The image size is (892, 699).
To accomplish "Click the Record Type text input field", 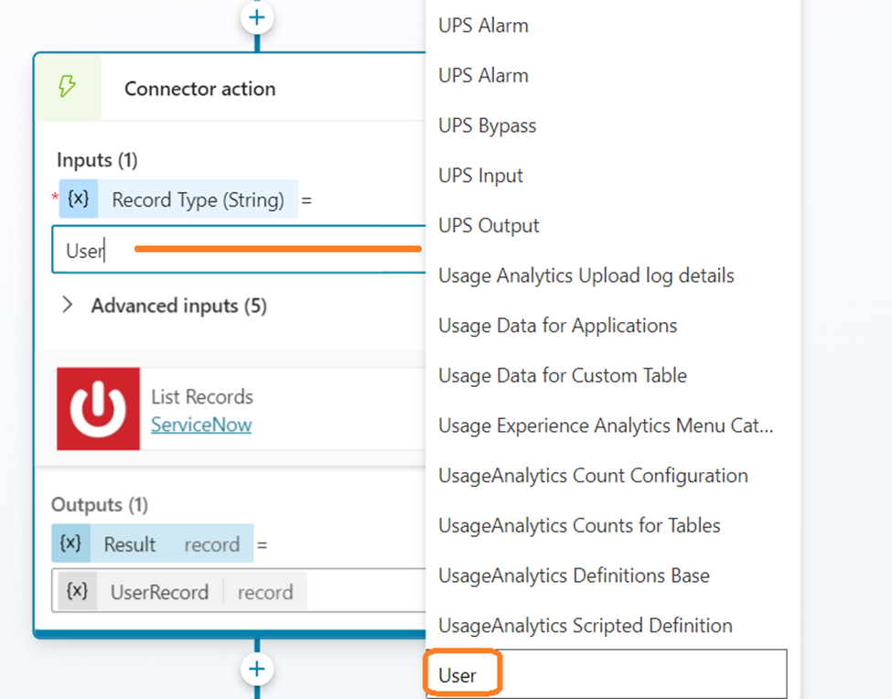I will (x=238, y=250).
